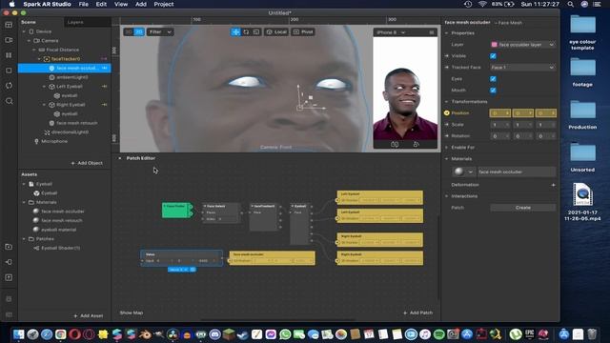Select the move/position manipulator tool
Viewport: 610px width, 343px height.
click(x=235, y=31)
